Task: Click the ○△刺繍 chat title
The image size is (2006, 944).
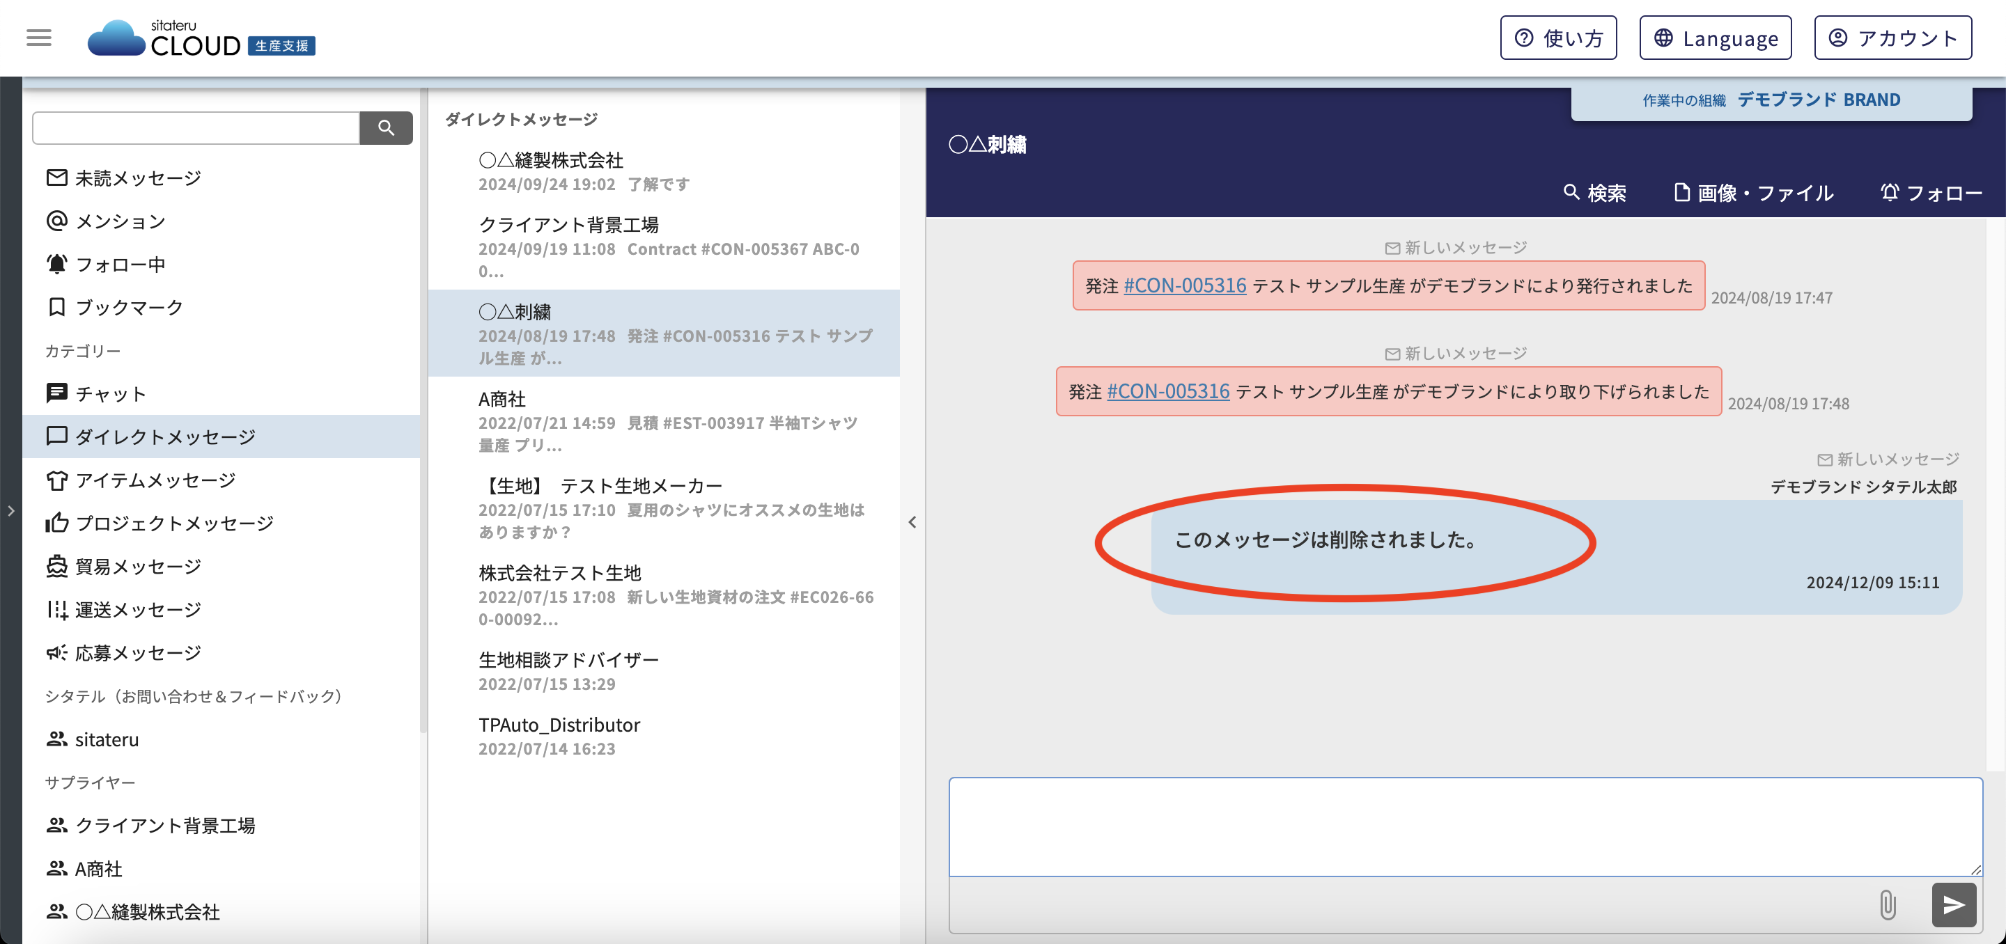Action: [x=988, y=145]
